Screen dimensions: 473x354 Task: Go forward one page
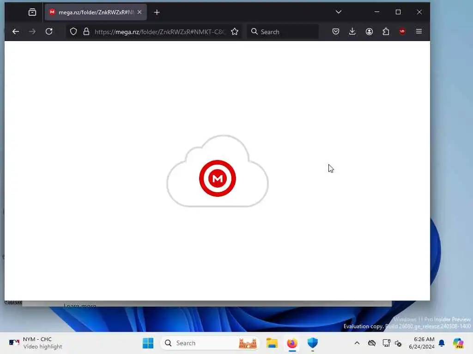click(x=32, y=32)
